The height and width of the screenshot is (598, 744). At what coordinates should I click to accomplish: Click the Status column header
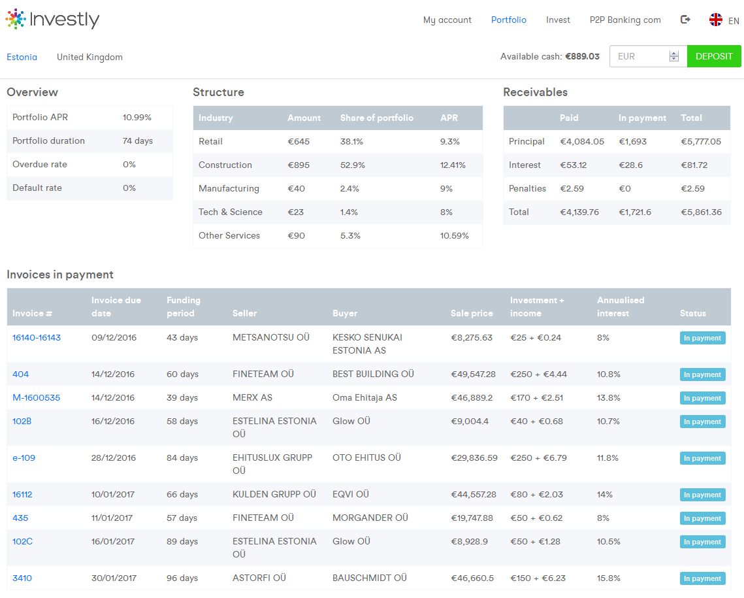(x=693, y=313)
